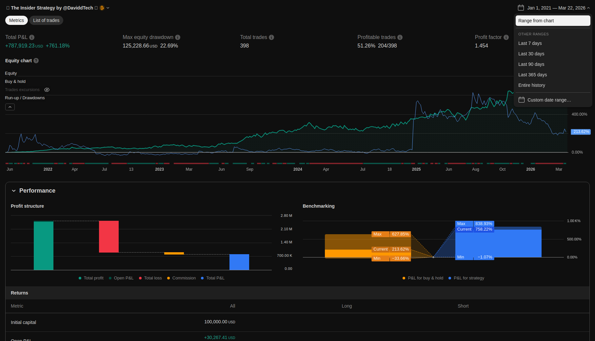595x341 pixels.
Task: Select Range from chart option
Action: tap(553, 21)
